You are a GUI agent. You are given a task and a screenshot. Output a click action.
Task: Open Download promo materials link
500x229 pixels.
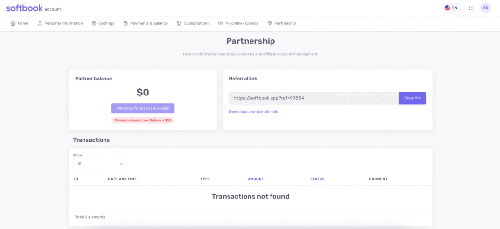tap(253, 112)
